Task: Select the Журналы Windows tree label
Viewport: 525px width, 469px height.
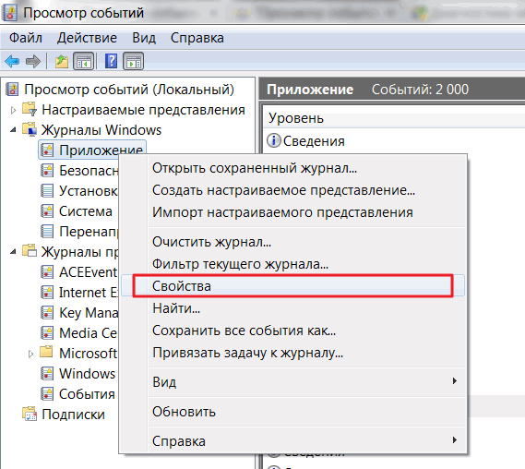Action: click(x=101, y=130)
